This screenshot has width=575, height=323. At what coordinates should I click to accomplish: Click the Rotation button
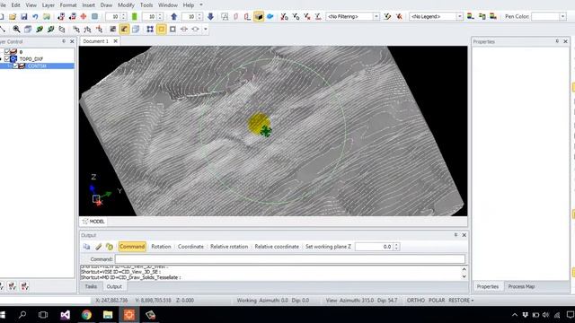(161, 247)
